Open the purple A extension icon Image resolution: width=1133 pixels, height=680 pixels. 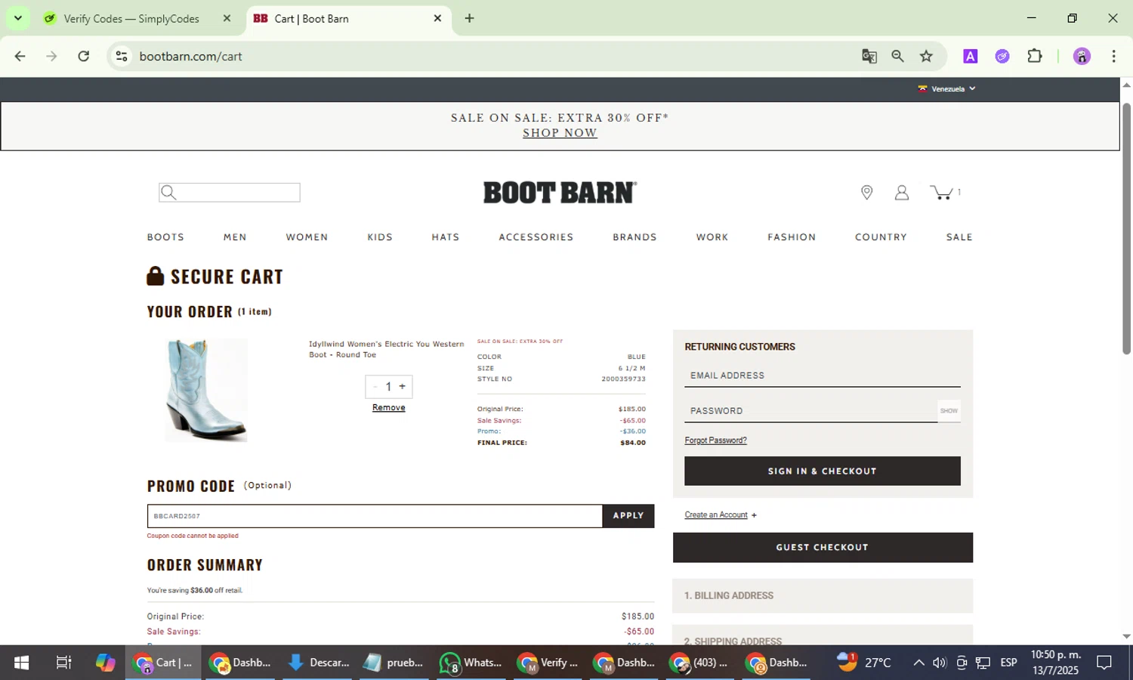[x=971, y=56]
